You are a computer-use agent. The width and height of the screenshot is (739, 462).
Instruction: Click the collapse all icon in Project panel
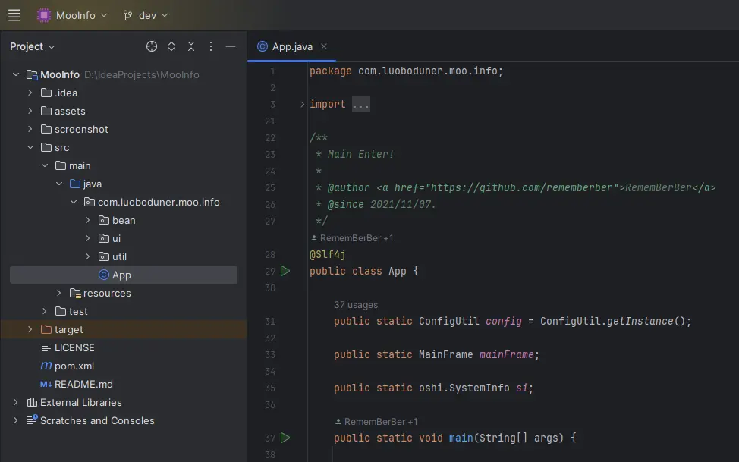point(191,46)
